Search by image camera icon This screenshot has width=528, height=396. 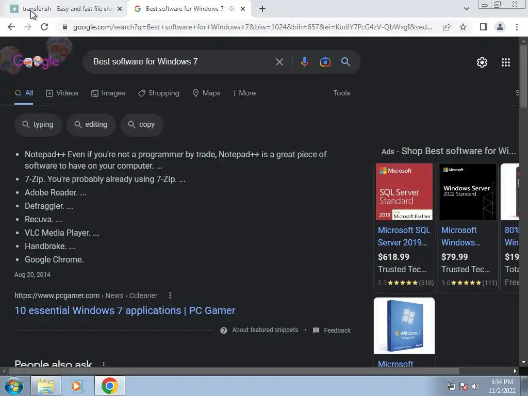tap(325, 62)
